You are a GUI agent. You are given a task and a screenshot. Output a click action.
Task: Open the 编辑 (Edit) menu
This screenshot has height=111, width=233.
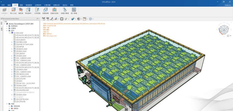pos(9,5)
